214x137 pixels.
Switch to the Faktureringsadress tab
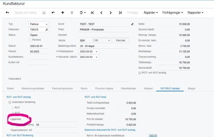(62, 88)
